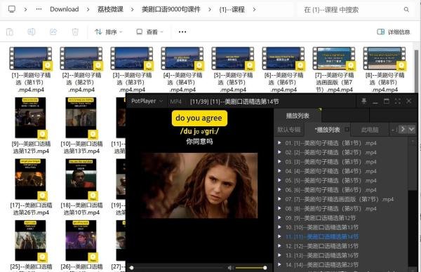The width and height of the screenshot is (421, 272).
Task: Switch to the 此电脑 playlist tab
Action: click(x=370, y=130)
